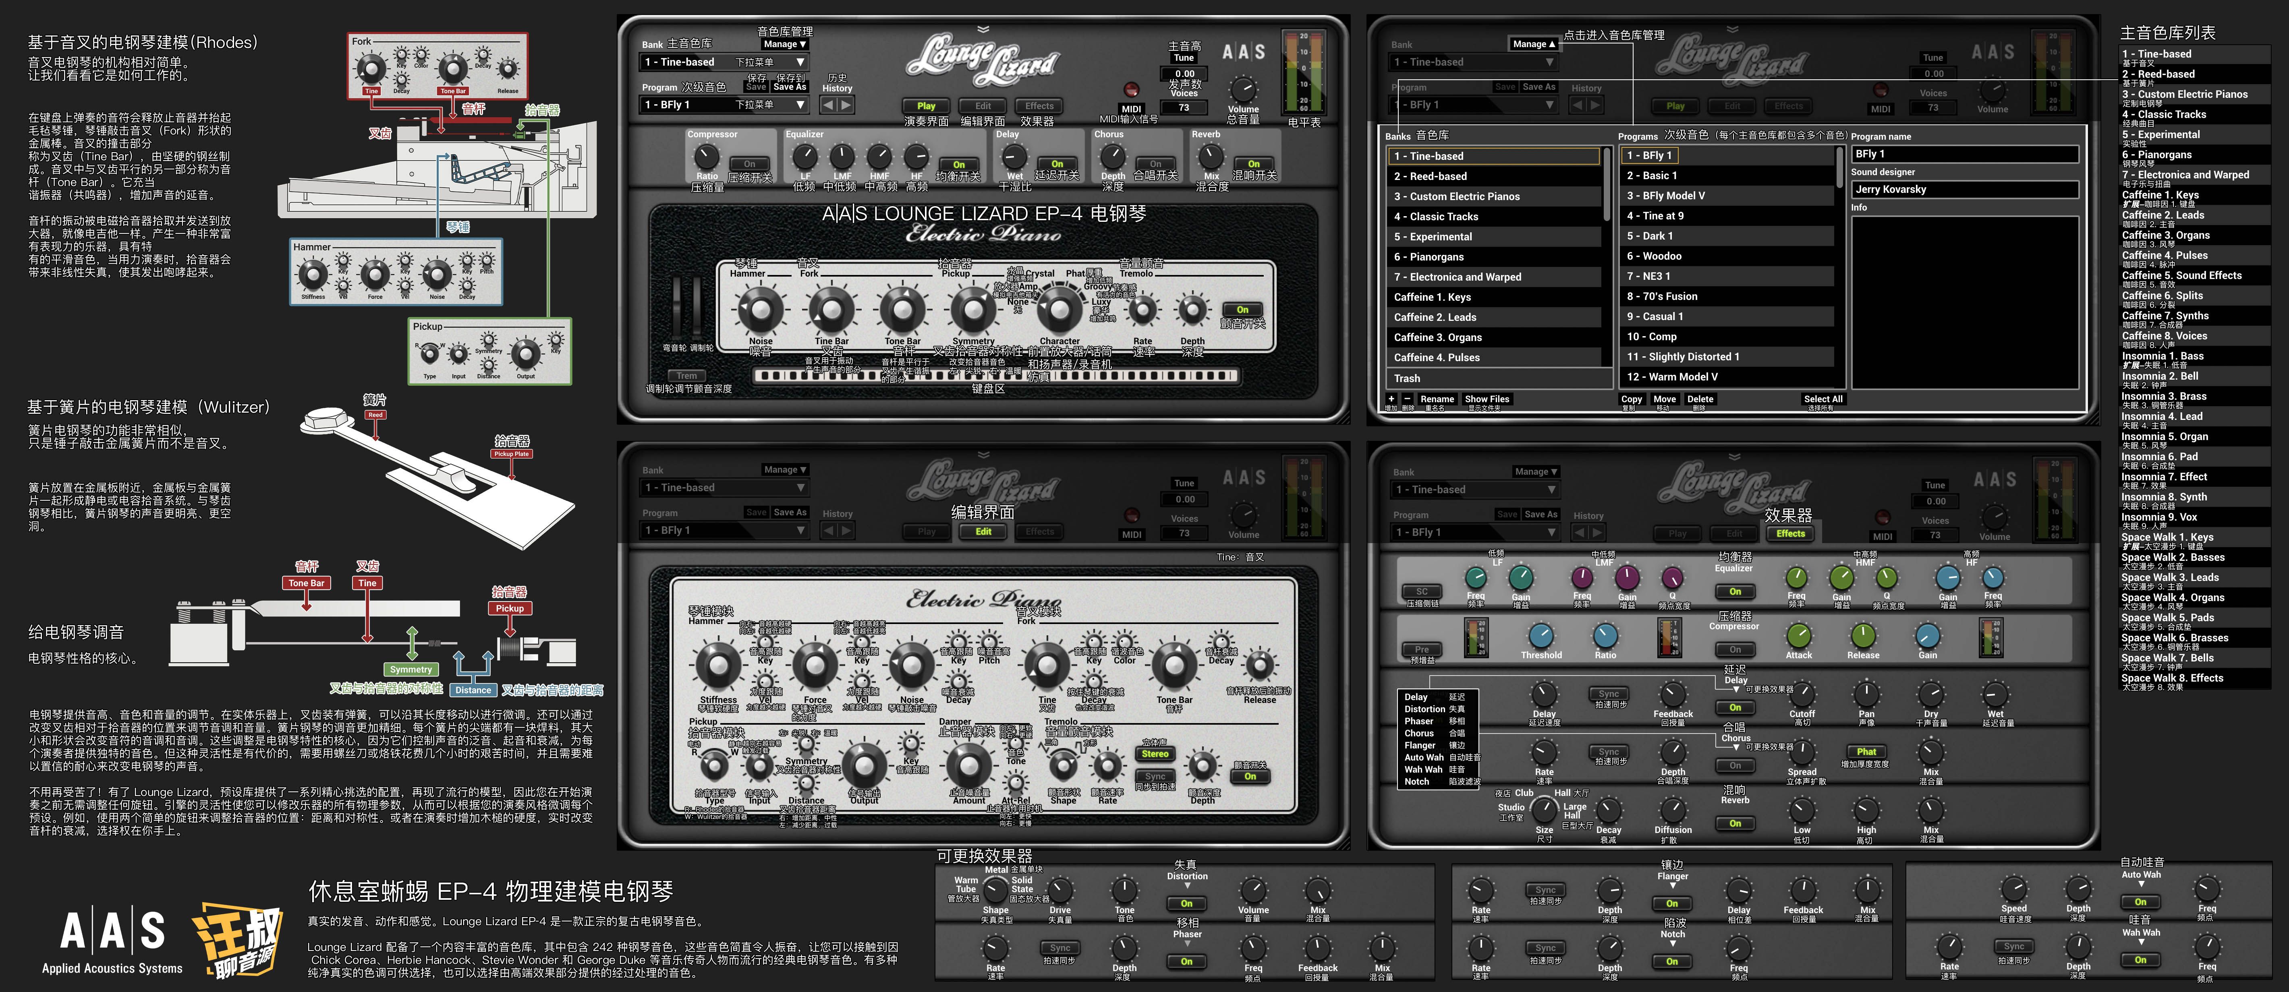The width and height of the screenshot is (2289, 992).
Task: Toggle Tremolo On in the Play view
Action: point(1242,310)
